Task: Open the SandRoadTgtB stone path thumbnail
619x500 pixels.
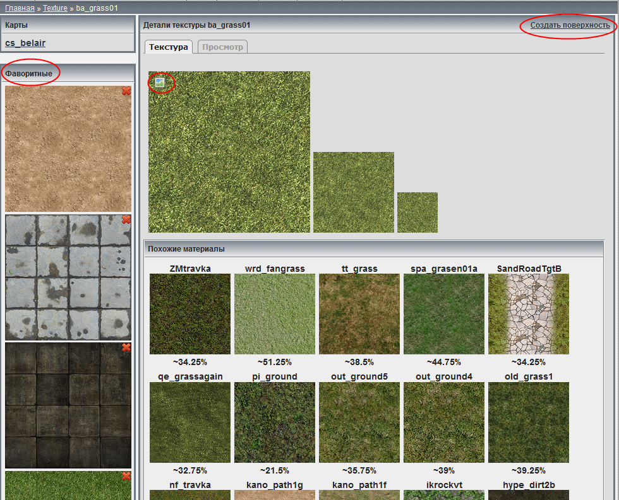Action: tap(529, 314)
